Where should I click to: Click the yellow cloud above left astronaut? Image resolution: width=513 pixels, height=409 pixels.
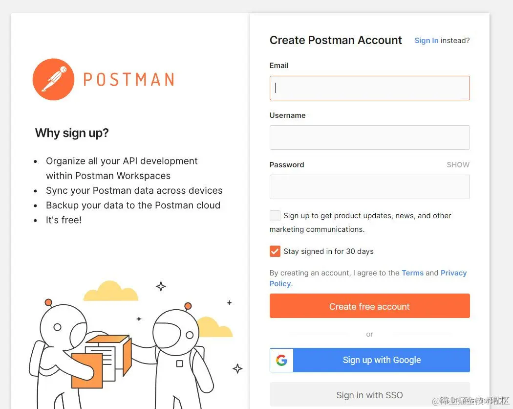110,291
